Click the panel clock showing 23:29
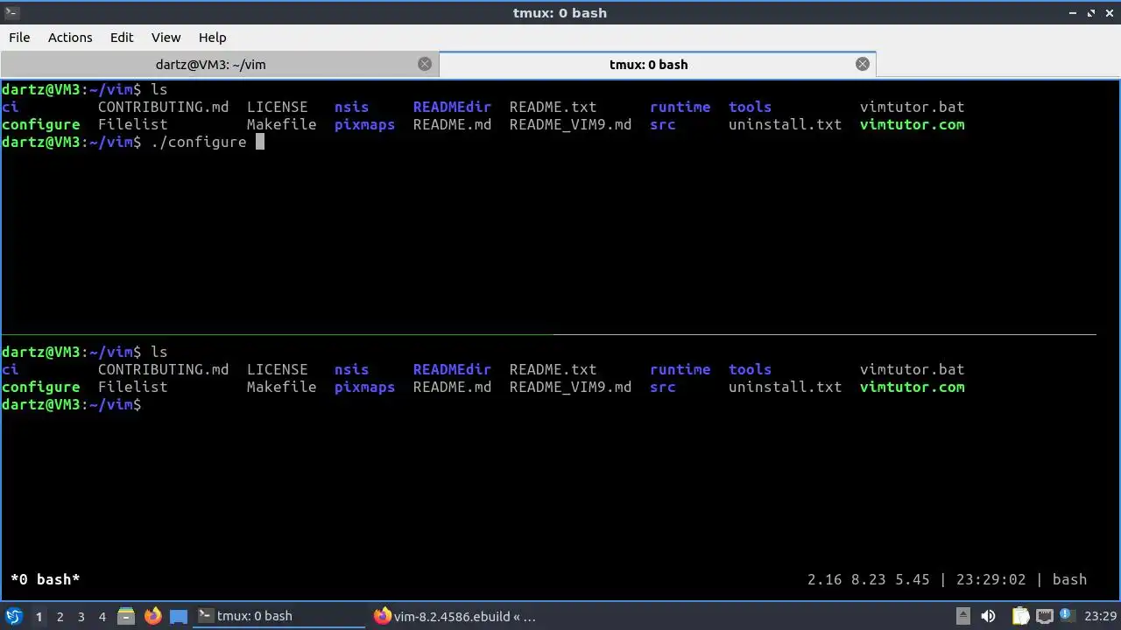The height and width of the screenshot is (630, 1121). 1101,616
